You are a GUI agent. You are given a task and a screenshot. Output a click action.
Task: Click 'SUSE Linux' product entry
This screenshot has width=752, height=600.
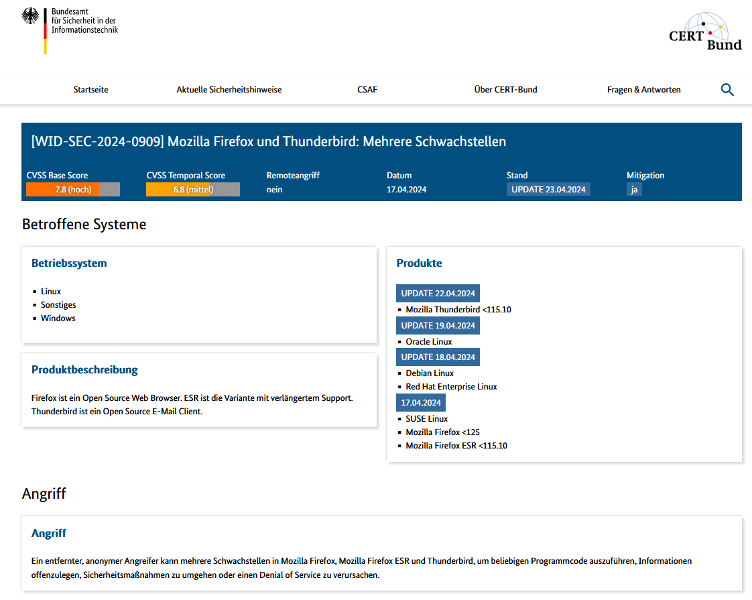click(x=427, y=419)
